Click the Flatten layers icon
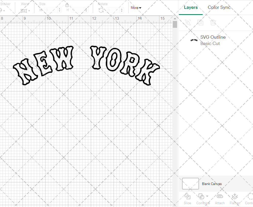Screen dimensions: 253x207 tap(235, 197)
